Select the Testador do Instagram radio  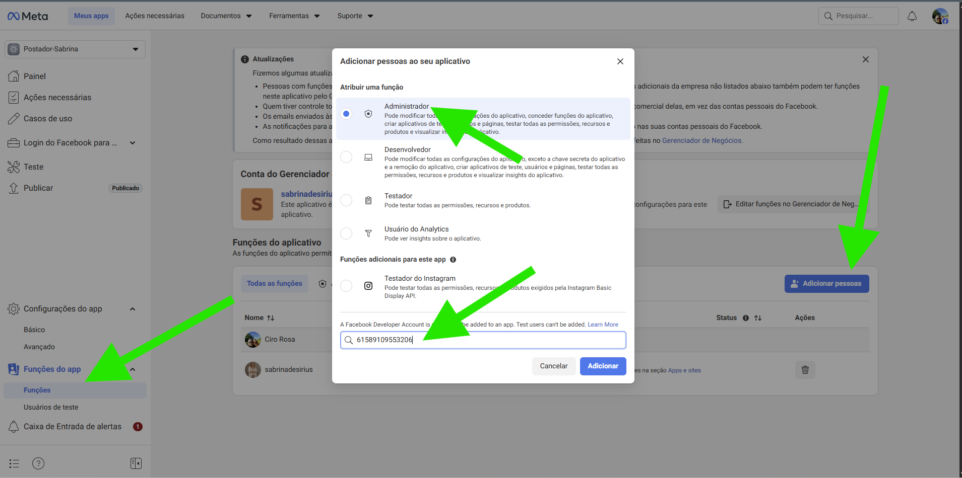click(x=346, y=286)
